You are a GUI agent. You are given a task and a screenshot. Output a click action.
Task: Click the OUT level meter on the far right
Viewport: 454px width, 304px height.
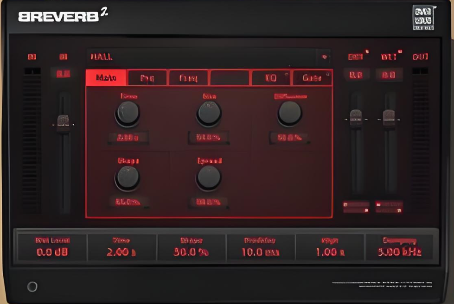(x=421, y=140)
